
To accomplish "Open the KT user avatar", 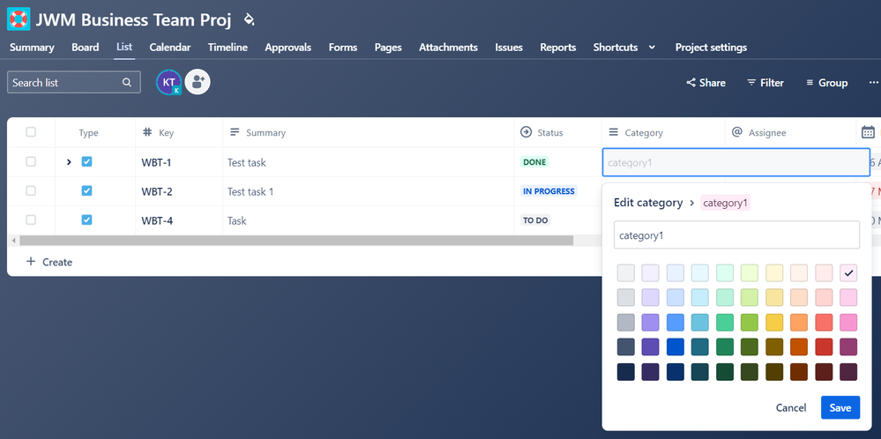I will pos(168,82).
